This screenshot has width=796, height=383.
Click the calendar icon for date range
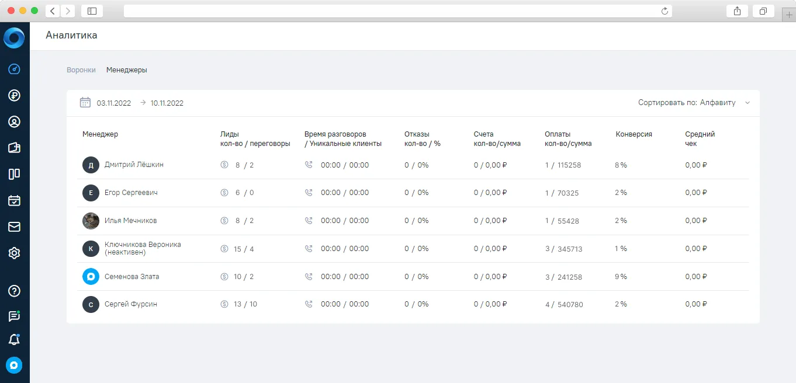[x=85, y=103]
